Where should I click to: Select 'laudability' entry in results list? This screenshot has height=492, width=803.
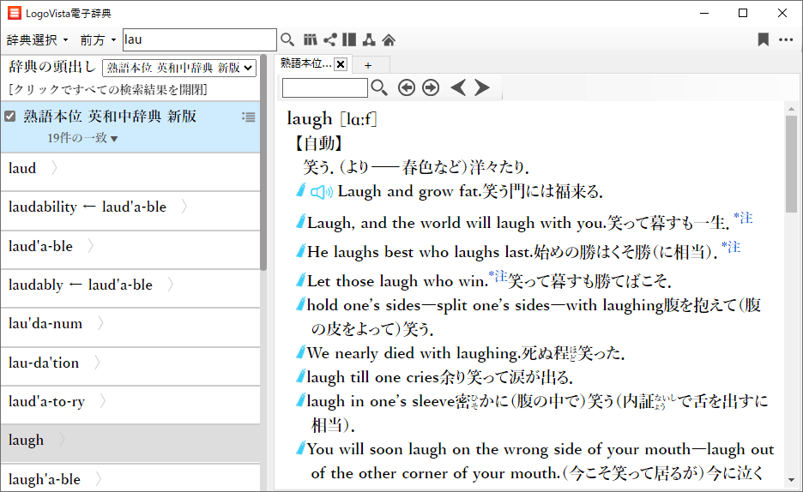(x=88, y=207)
